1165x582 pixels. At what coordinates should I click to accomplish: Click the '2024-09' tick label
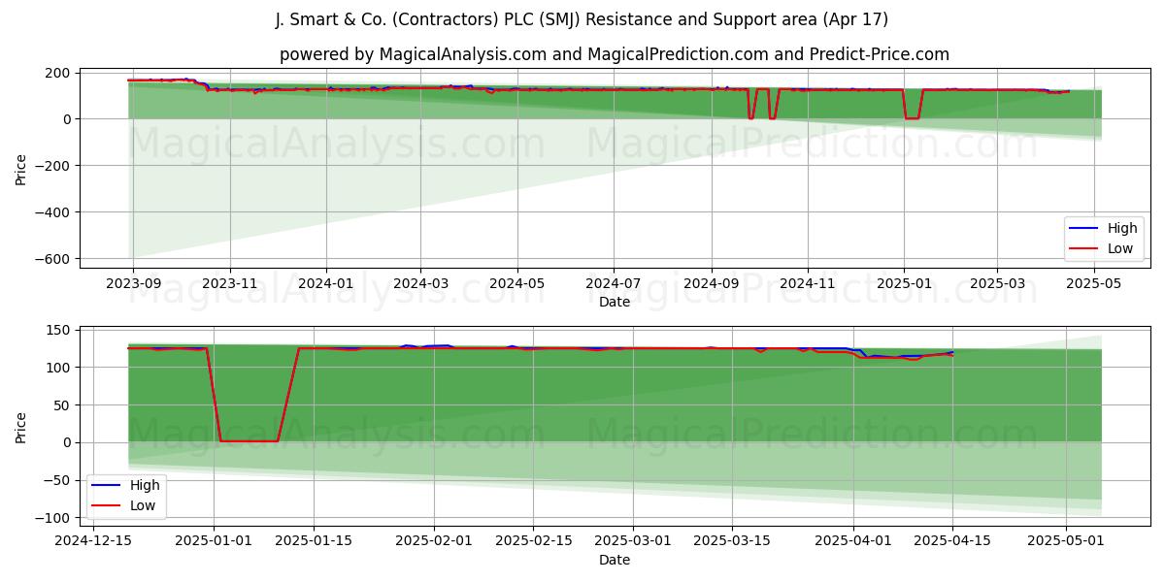point(712,282)
